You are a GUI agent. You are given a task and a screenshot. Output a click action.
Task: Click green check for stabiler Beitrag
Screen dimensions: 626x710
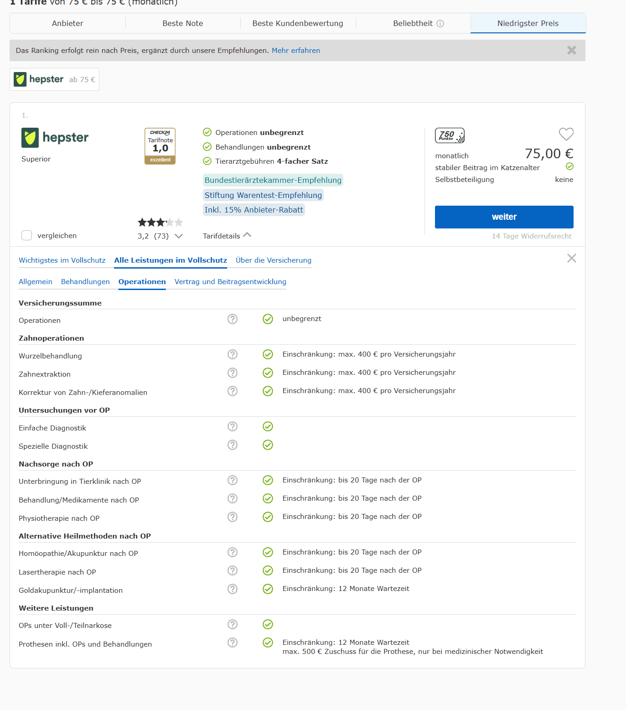click(569, 166)
